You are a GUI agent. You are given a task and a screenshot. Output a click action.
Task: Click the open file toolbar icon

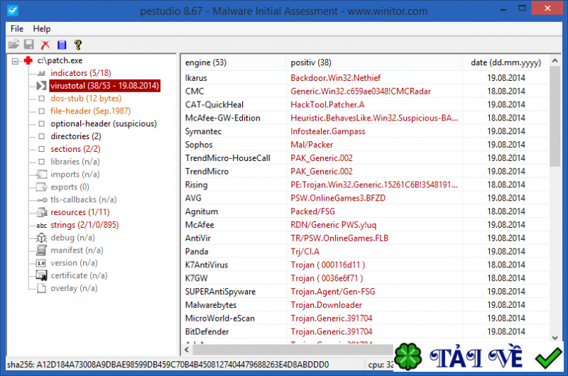(x=13, y=45)
